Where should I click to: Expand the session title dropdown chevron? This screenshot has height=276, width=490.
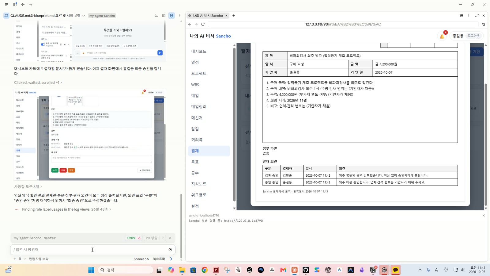click(x=83, y=16)
